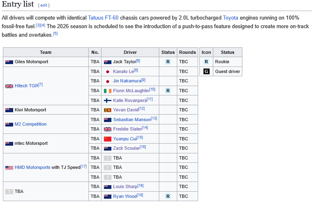314x206 pixels.
Task: Click the R status badge in Jack Taylor's row
Action: tap(168, 62)
